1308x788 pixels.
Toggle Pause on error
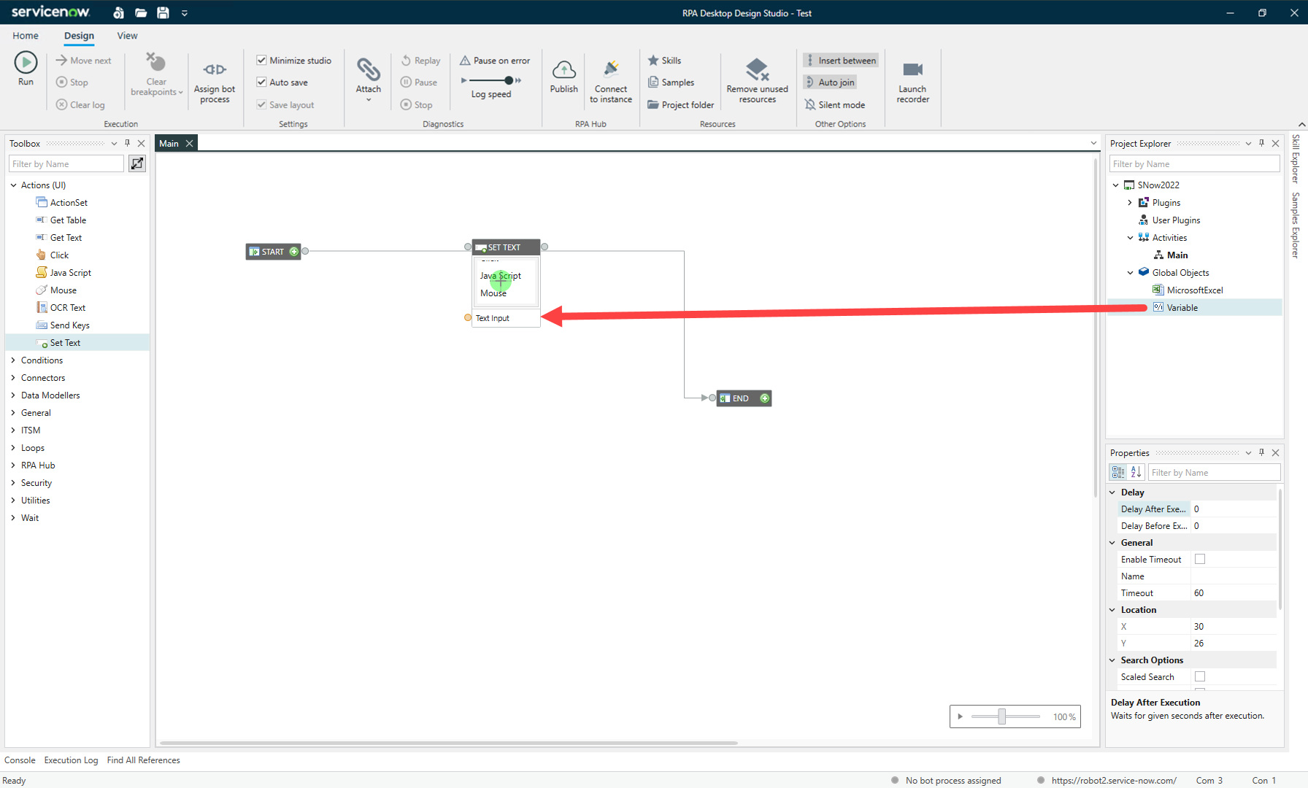[495, 61]
